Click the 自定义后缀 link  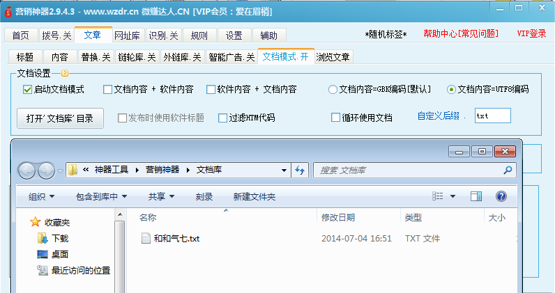tap(438, 116)
